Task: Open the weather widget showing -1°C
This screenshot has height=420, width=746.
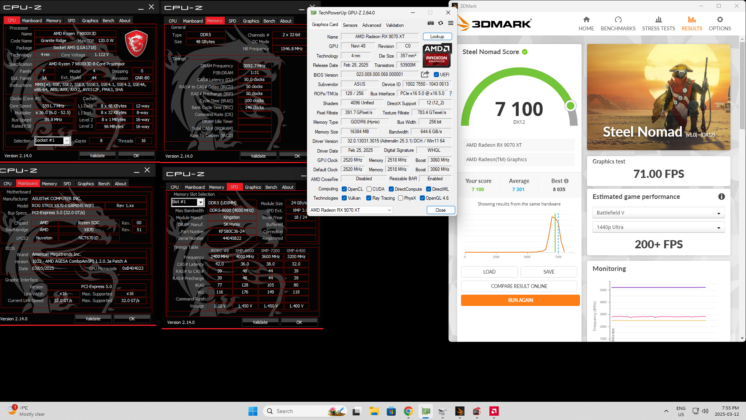Action: [26, 411]
